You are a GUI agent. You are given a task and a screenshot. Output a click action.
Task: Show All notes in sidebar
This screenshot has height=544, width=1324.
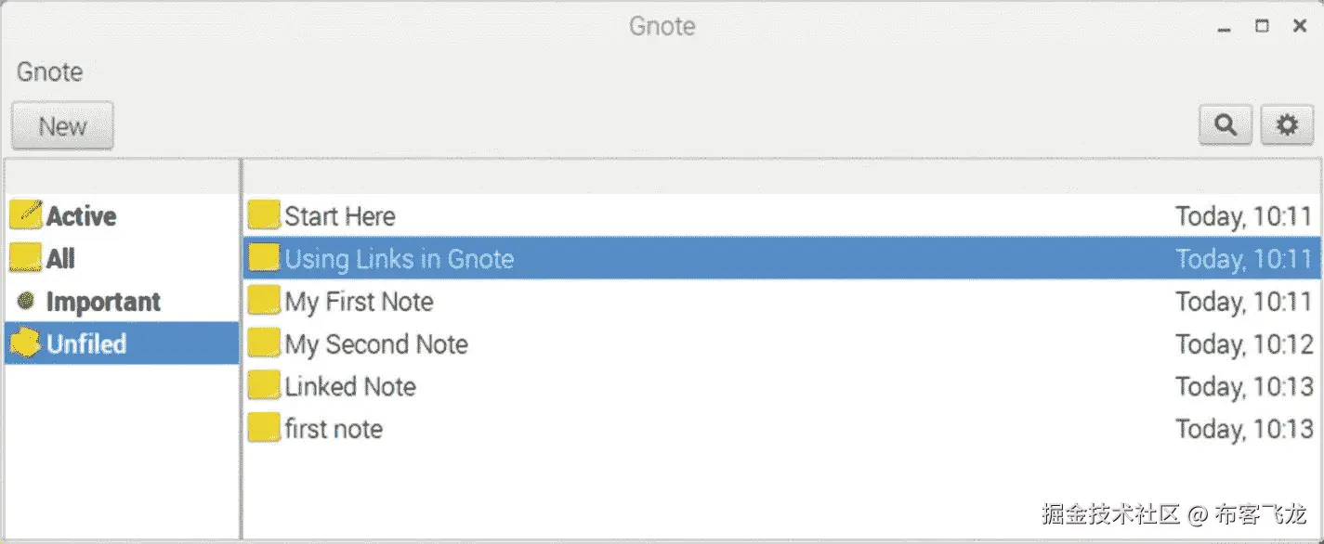pos(61,259)
